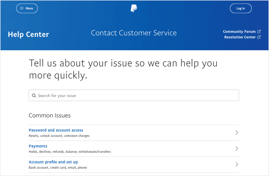Open the Menu
The height and width of the screenshot is (176, 269).
(27, 8)
